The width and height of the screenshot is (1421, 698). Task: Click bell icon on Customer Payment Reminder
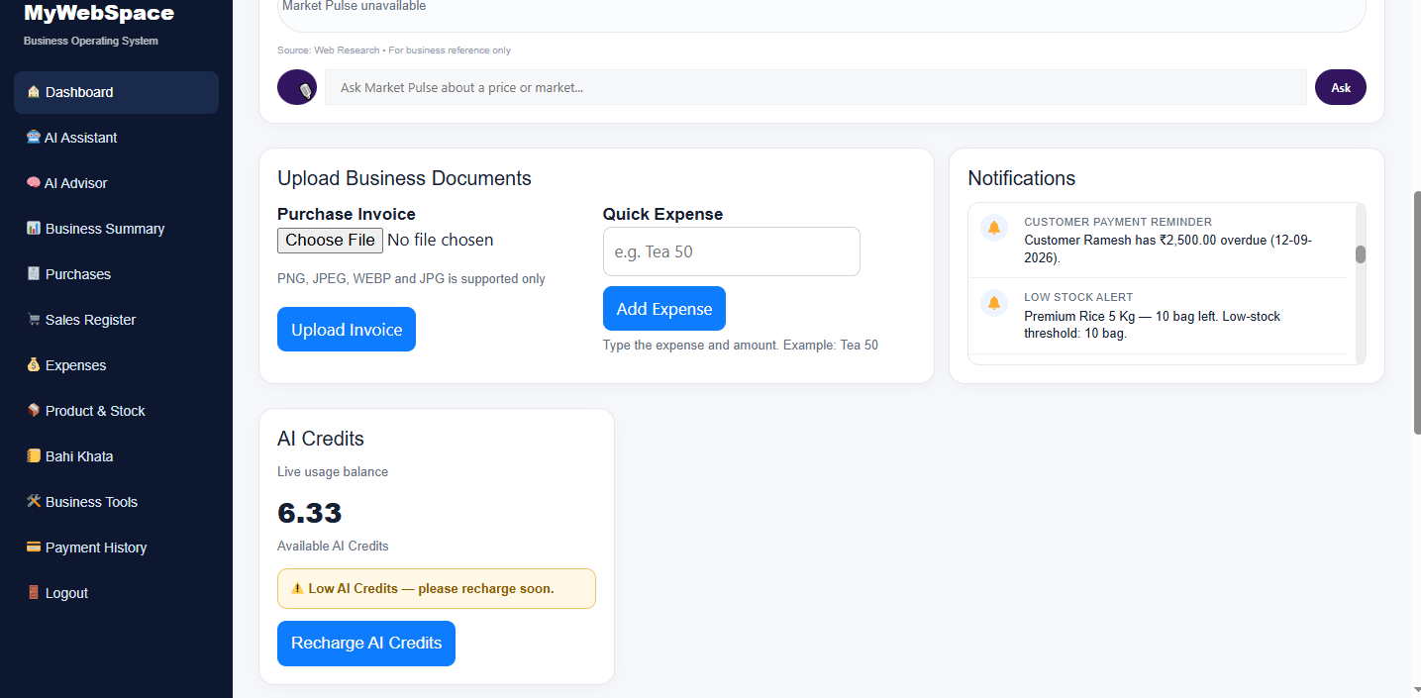(x=994, y=228)
